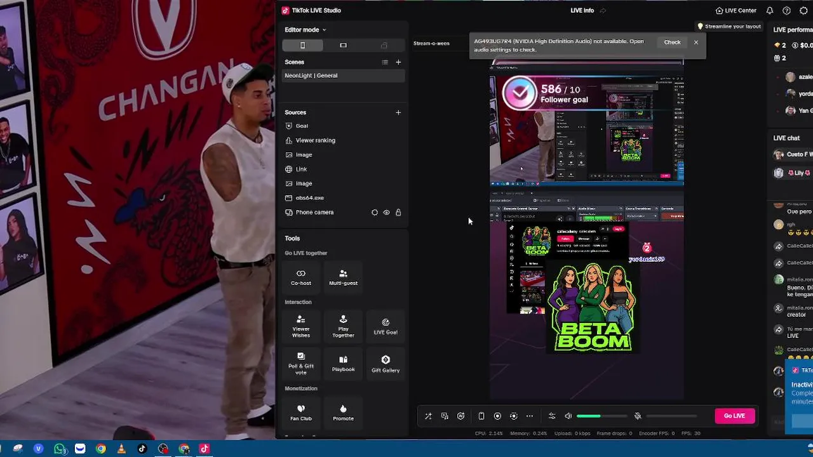
Task: Open more options ellipsis in bottom toolbar
Action: click(530, 416)
